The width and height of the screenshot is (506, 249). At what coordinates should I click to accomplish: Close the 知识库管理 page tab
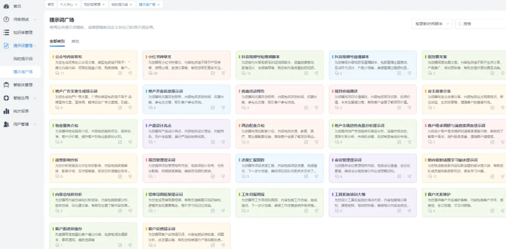pyautogui.click(x=103, y=5)
